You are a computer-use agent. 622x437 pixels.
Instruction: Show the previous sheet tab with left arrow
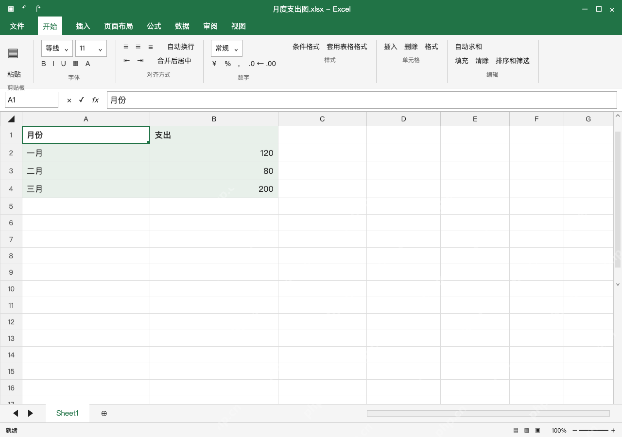point(16,413)
